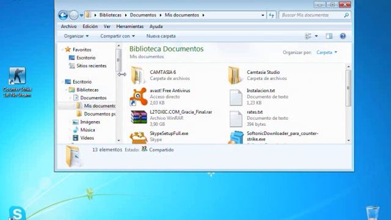Expand the Imágenes tree node arrow
391x220 pixels.
70,122
